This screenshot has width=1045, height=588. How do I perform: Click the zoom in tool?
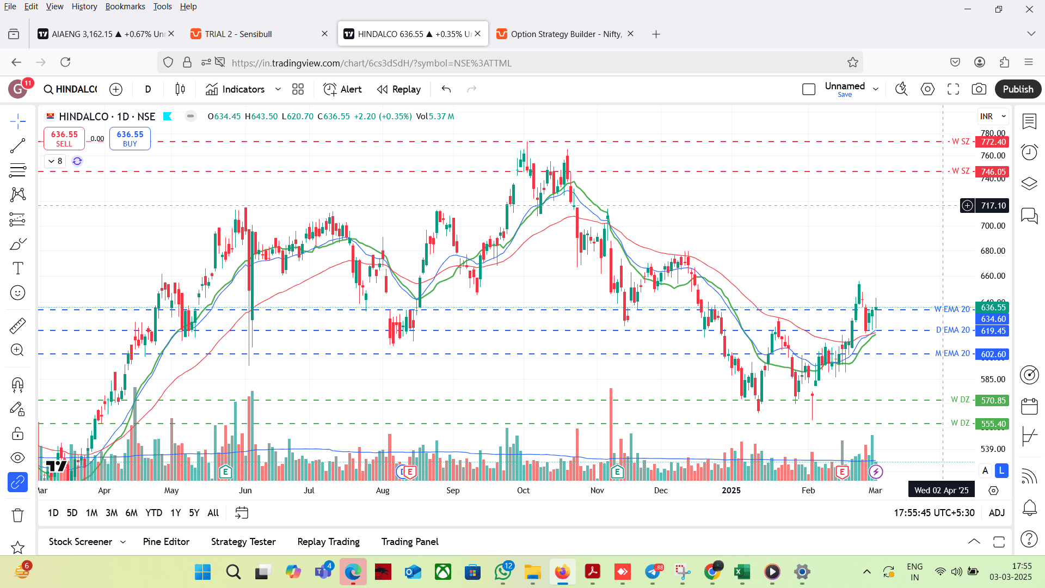pyautogui.click(x=17, y=350)
